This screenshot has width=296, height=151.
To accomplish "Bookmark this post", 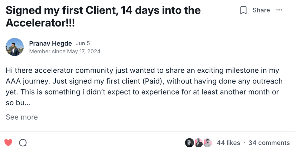I will click(243, 10).
